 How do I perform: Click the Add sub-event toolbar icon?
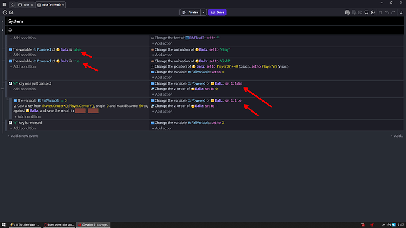354,12
